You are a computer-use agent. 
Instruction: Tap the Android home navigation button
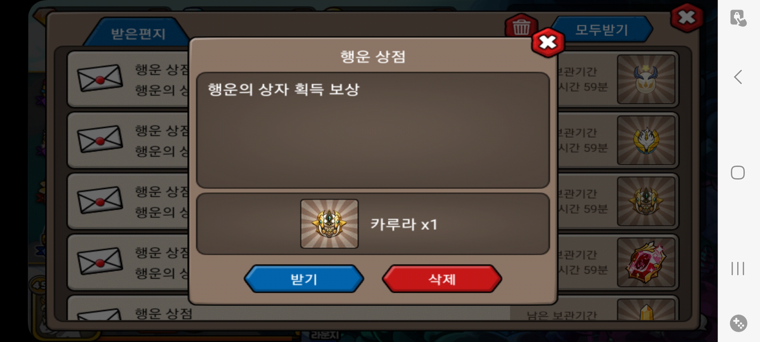point(738,173)
